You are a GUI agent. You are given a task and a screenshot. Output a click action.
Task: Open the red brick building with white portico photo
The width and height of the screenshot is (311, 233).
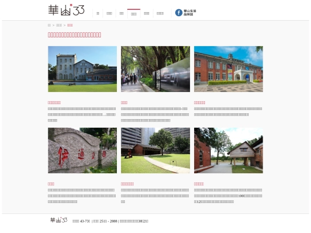point(229,69)
